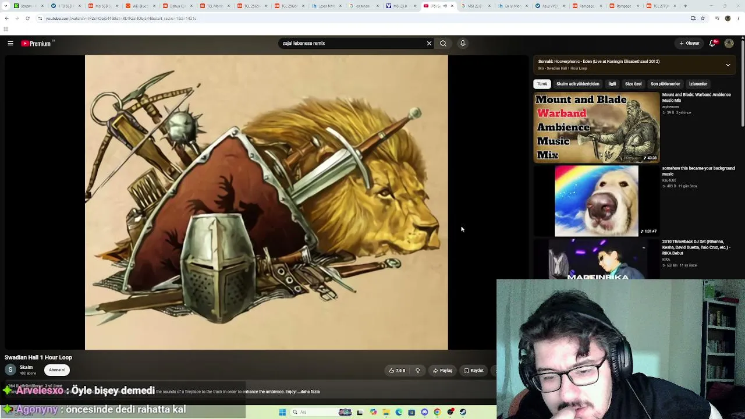Open Task View from the taskbar
The image size is (745, 419).
tap(360, 412)
